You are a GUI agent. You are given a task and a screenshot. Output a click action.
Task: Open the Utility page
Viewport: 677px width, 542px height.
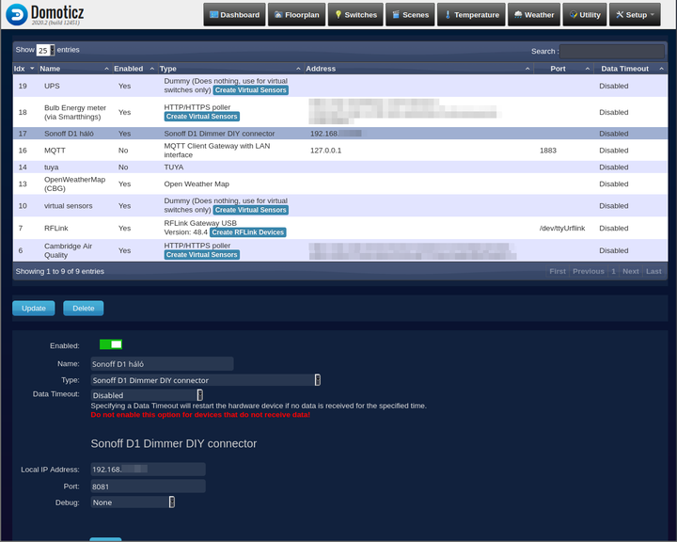[585, 15]
